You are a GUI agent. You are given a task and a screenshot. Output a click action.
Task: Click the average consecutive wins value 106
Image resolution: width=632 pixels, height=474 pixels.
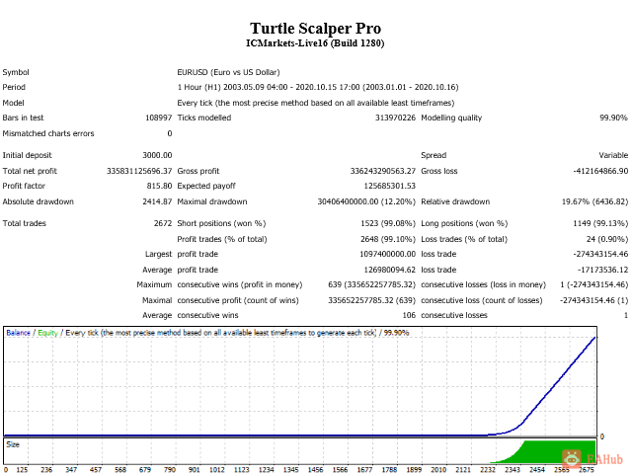409,315
